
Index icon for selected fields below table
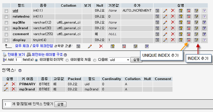[135, 46]
